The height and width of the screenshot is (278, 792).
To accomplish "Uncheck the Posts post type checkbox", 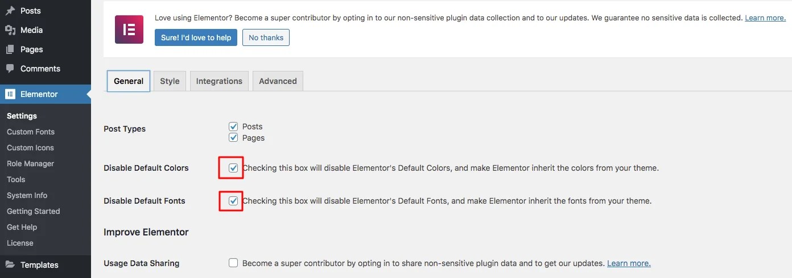I will 233,127.
